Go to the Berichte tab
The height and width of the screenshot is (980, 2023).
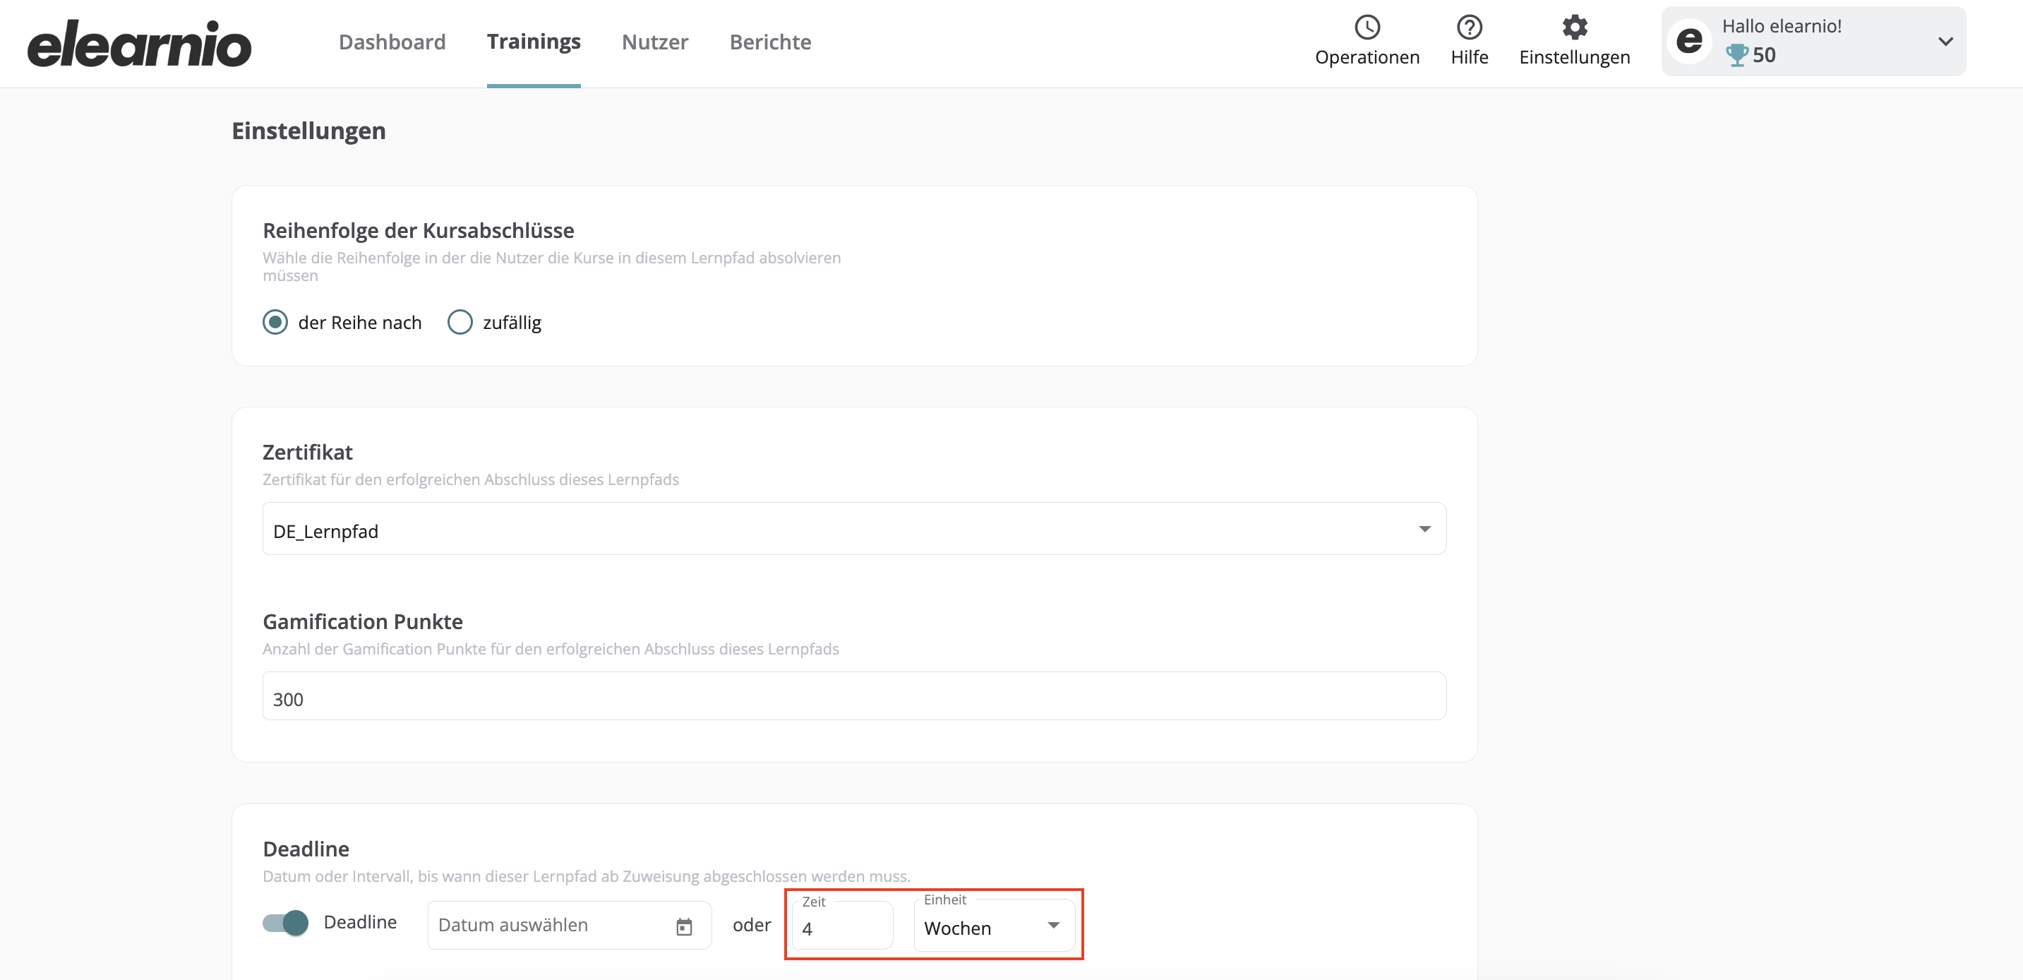click(770, 42)
